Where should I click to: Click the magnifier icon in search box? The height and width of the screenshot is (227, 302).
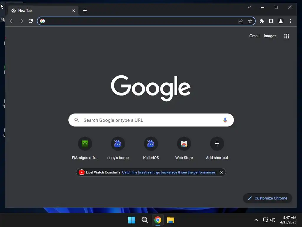point(76,120)
